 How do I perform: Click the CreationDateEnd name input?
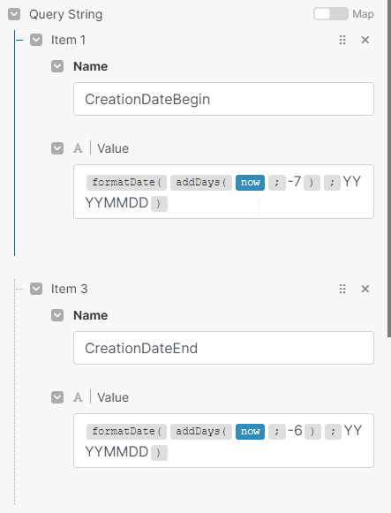223,348
